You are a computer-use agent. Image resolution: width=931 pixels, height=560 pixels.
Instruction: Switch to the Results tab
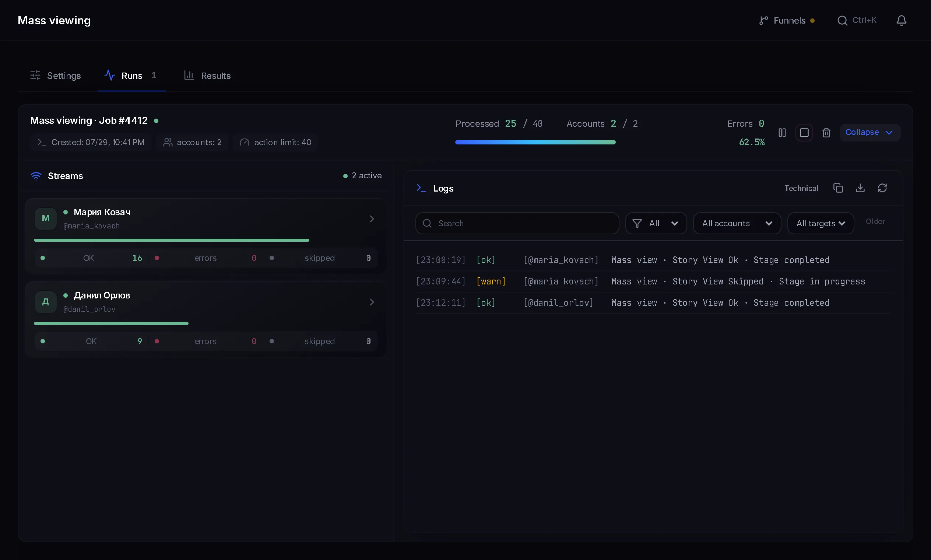(x=207, y=76)
